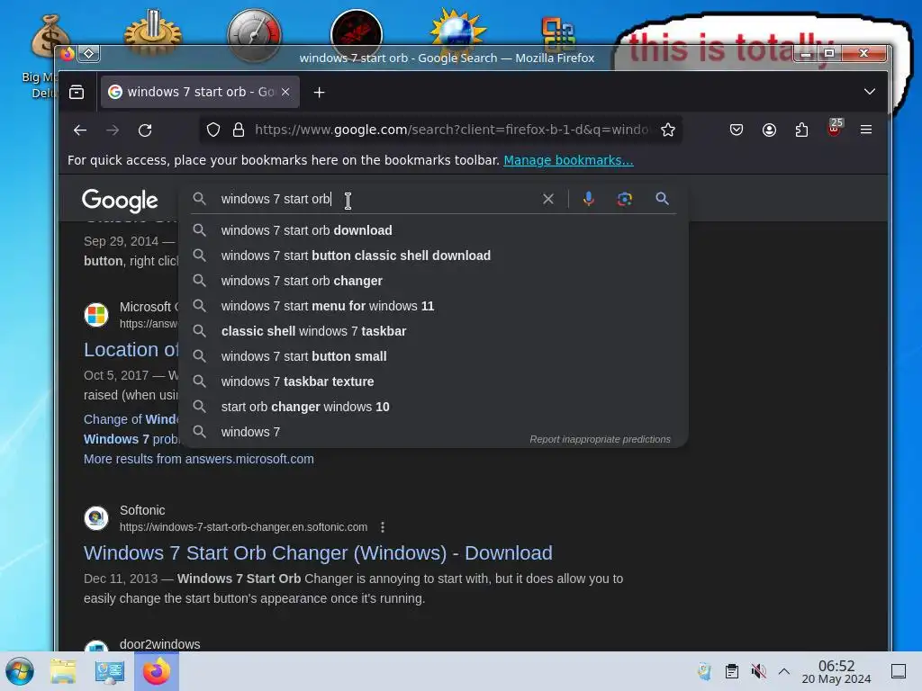The width and height of the screenshot is (922, 691).
Task: Click Report inappropriate predictions
Action: [x=600, y=439]
